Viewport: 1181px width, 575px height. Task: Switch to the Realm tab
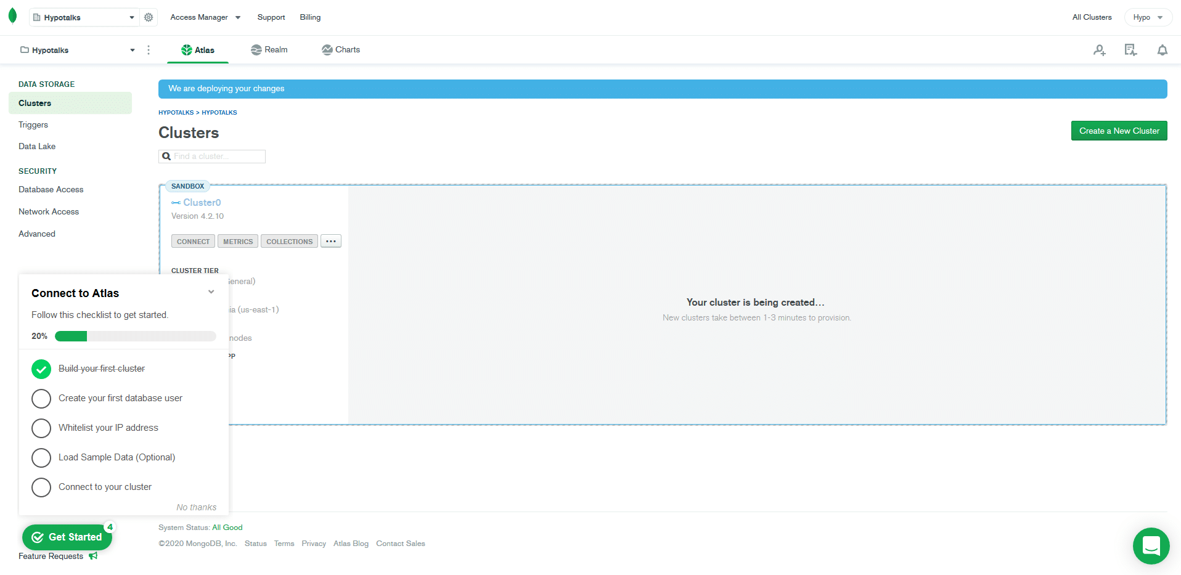269,50
